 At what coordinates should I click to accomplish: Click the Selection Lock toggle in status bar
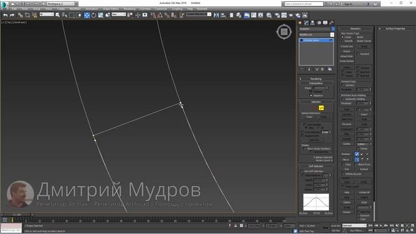[235, 226]
